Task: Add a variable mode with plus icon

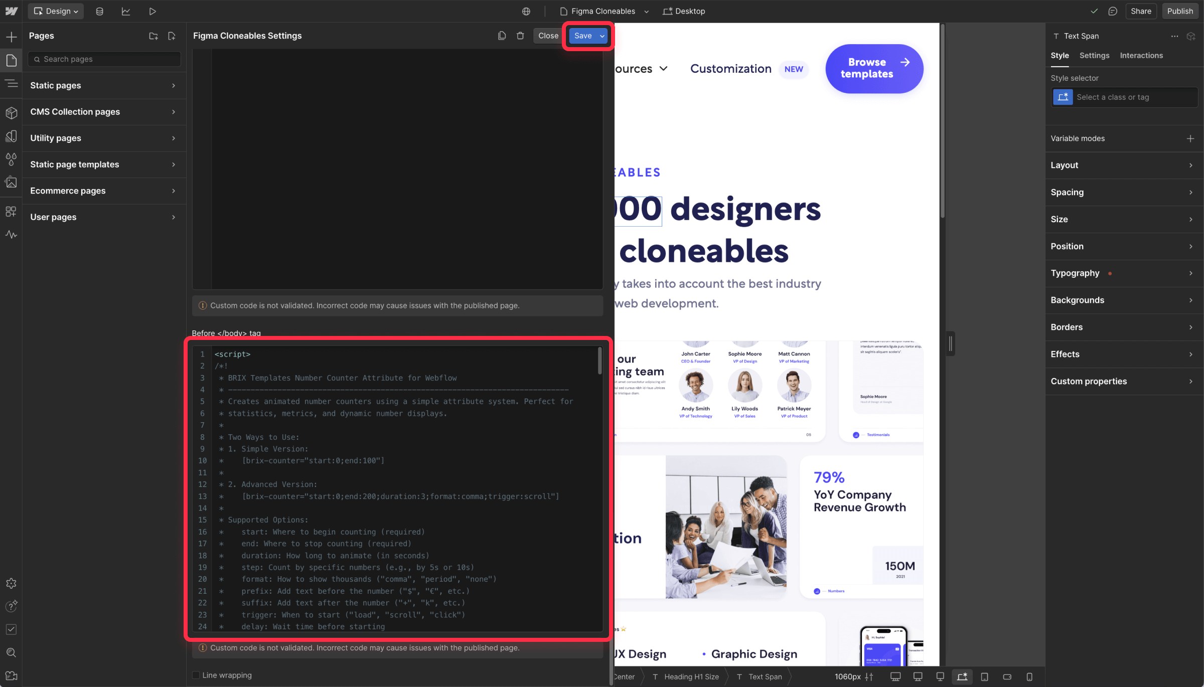Action: 1190,138
